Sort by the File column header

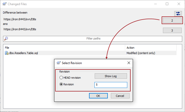64,48
